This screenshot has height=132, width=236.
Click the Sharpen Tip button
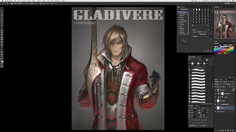202,34
